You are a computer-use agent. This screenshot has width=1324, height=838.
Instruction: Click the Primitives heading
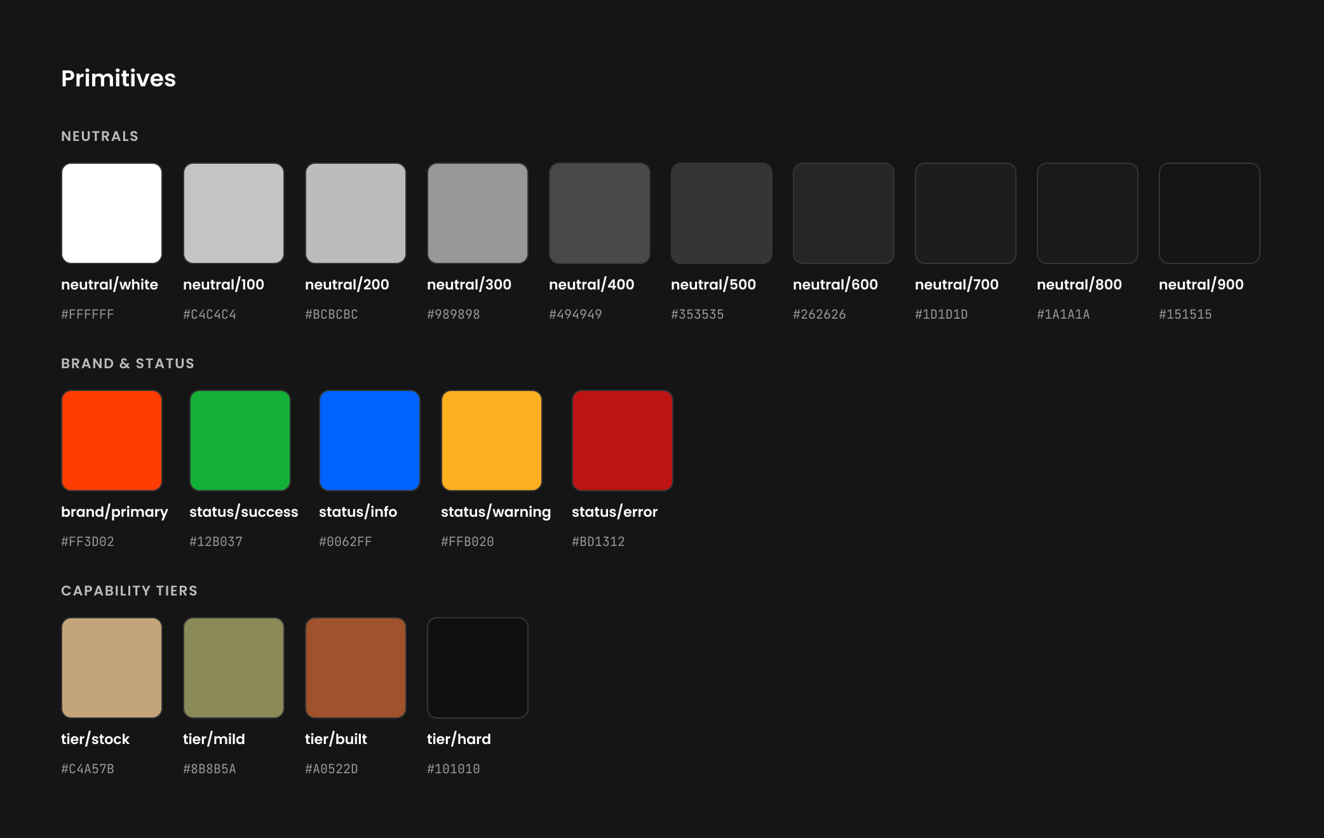point(118,78)
